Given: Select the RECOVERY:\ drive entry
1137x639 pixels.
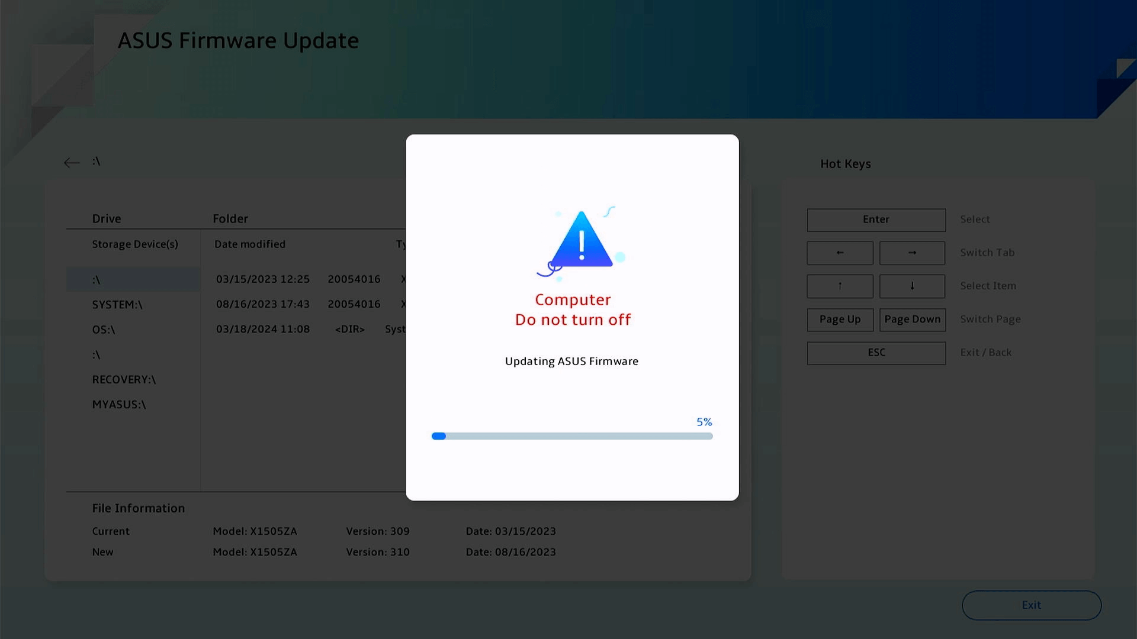Looking at the screenshot, I should click(x=124, y=379).
